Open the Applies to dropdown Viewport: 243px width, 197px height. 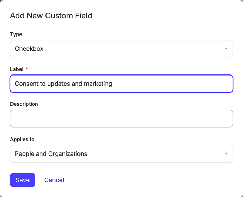coord(121,154)
